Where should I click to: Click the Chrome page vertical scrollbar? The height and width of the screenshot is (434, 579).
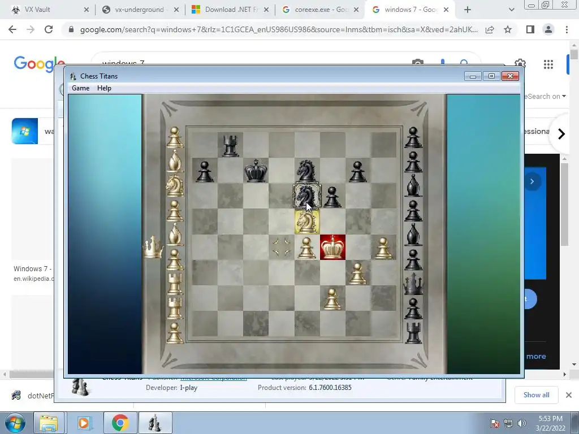pyautogui.click(x=574, y=55)
